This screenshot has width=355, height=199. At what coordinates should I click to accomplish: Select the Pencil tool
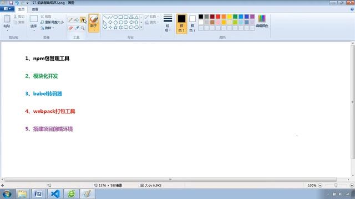click(x=70, y=20)
